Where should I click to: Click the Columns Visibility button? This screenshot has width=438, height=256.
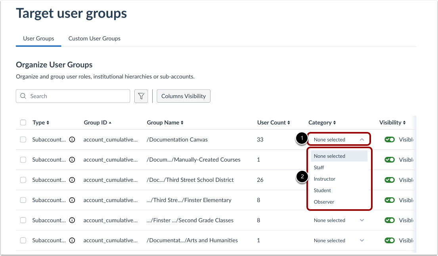click(183, 96)
